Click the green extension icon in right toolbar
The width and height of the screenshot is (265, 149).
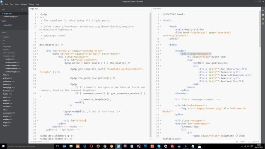coord(263,19)
